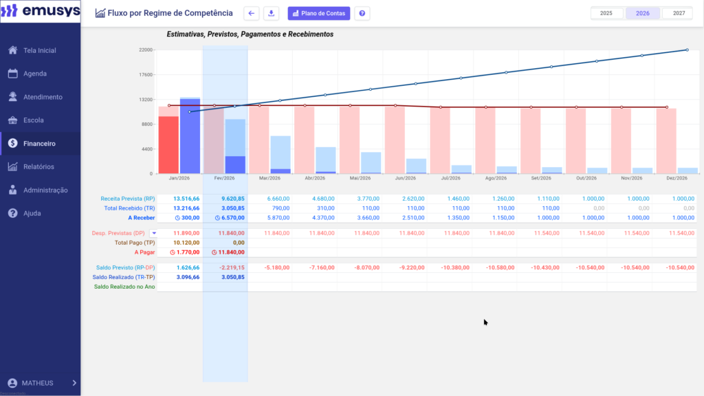This screenshot has height=396, width=704.
Task: Select the 2026 year option
Action: 642,13
